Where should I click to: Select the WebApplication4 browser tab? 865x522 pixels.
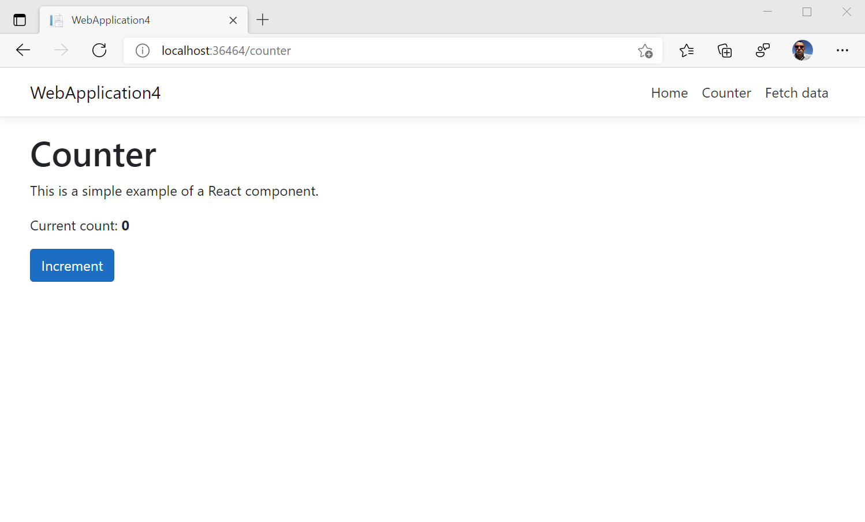(x=127, y=20)
